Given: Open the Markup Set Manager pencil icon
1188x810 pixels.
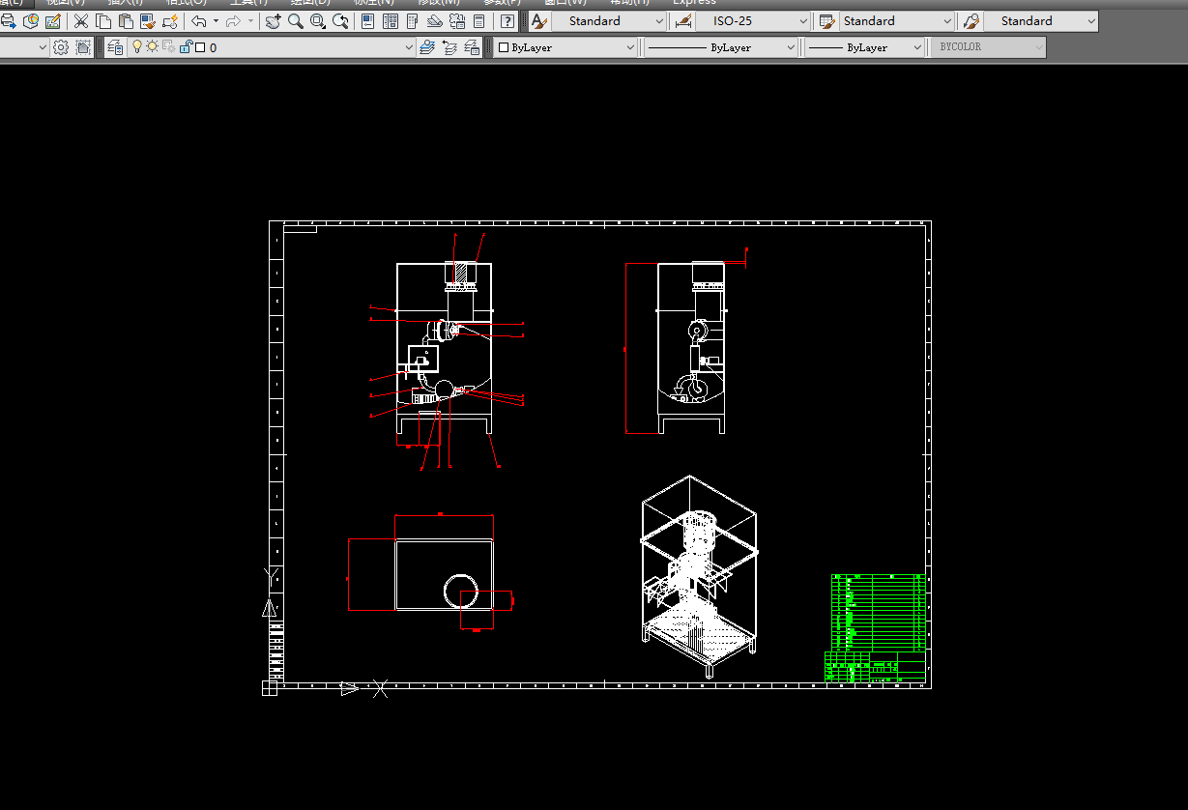Looking at the screenshot, I should (x=53, y=21).
